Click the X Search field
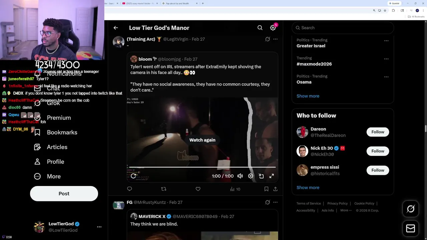The width and height of the screenshot is (427, 240). click(x=343, y=28)
